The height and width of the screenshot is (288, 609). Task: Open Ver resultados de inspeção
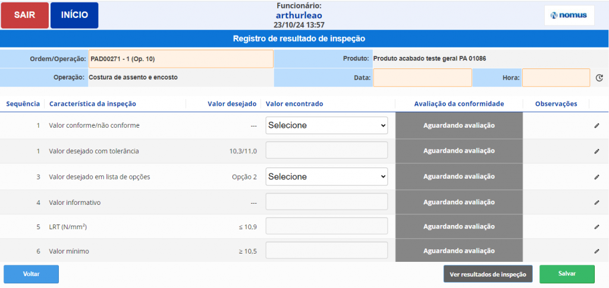488,274
